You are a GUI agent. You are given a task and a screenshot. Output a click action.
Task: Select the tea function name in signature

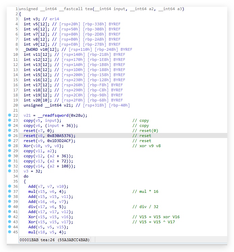pyautogui.click(x=88, y=9)
